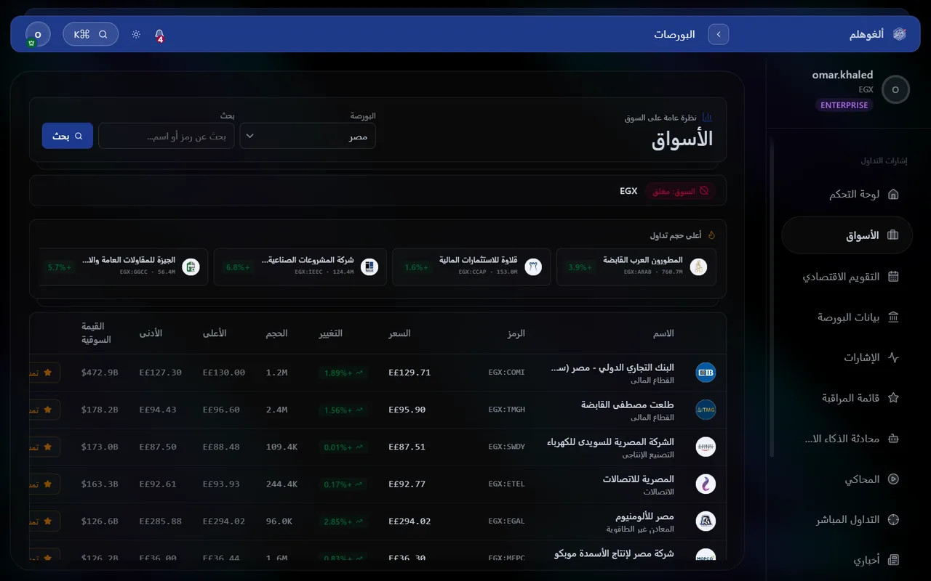
Task: Click the star icon for قائمة المراقبة
Action: (x=894, y=398)
